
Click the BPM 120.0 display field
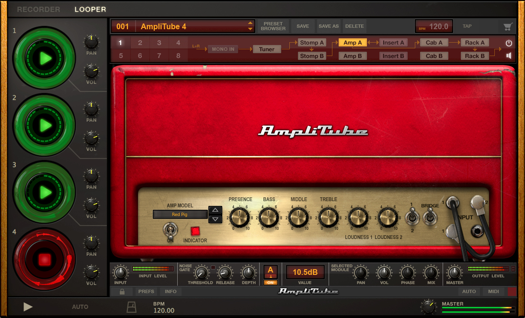pos(434,26)
